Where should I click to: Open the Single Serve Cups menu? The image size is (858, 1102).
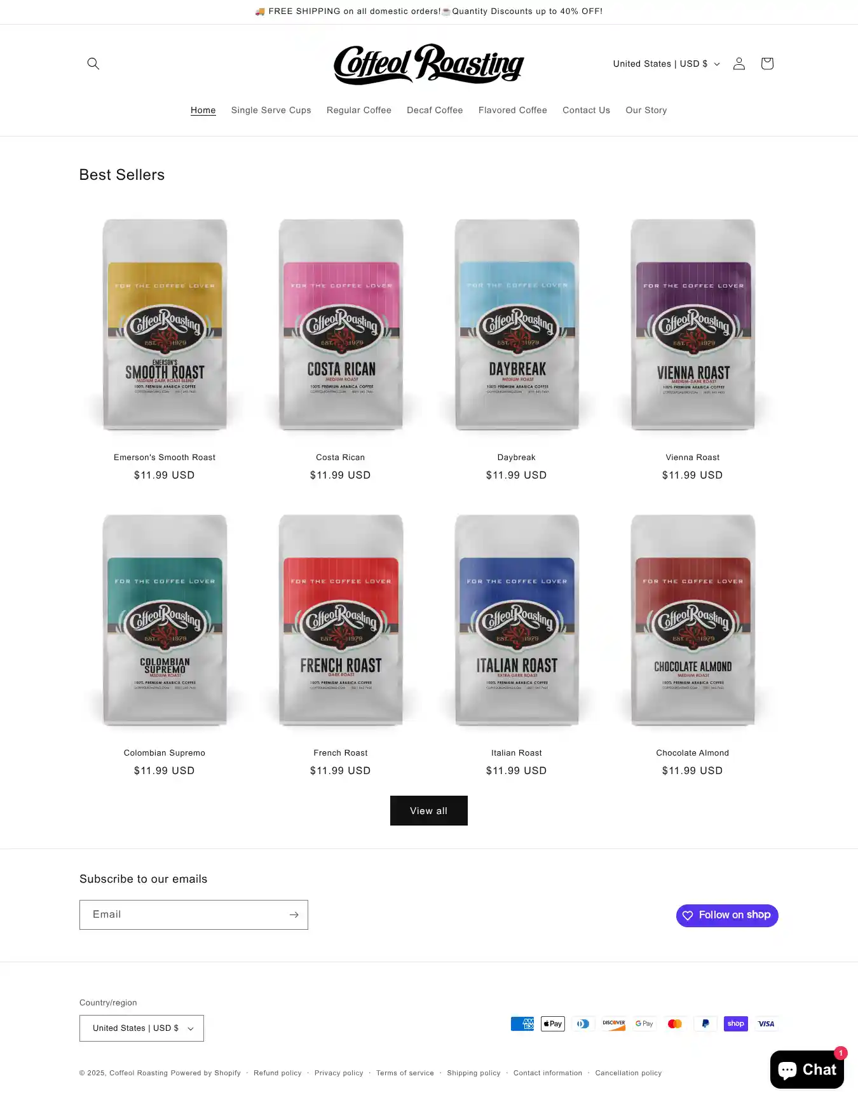[271, 110]
